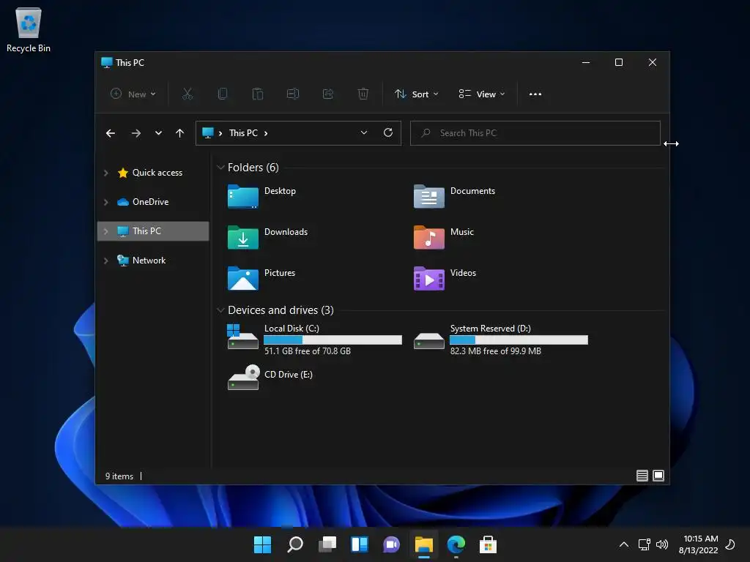Collapse the Devices and drives (3) group

220,310
